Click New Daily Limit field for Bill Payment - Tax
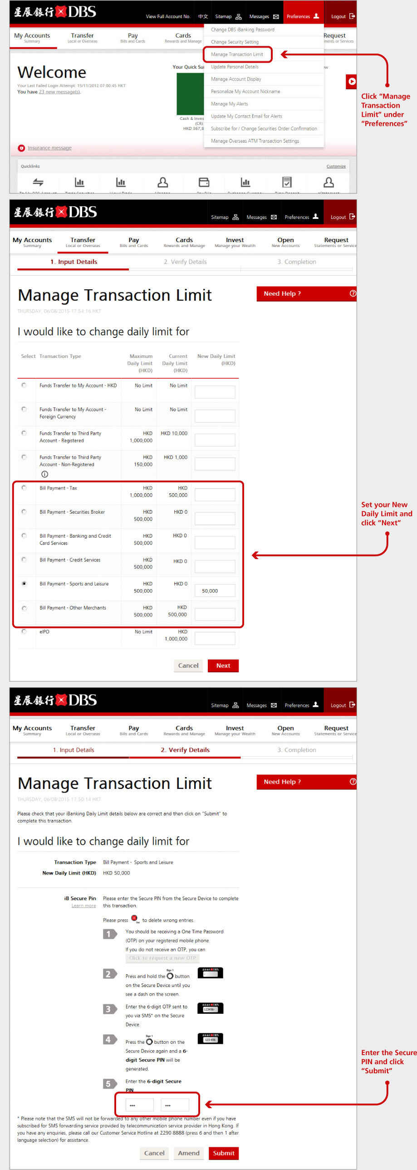This screenshot has height=1170, width=417. tap(215, 495)
